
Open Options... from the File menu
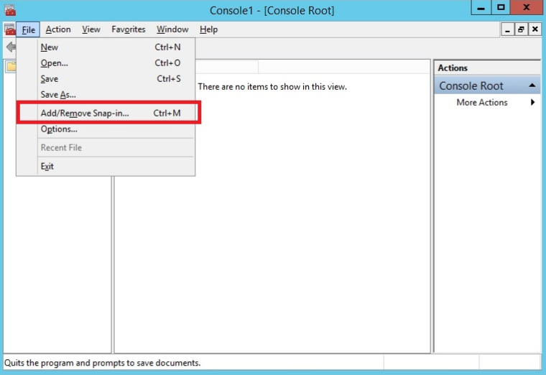coord(59,129)
